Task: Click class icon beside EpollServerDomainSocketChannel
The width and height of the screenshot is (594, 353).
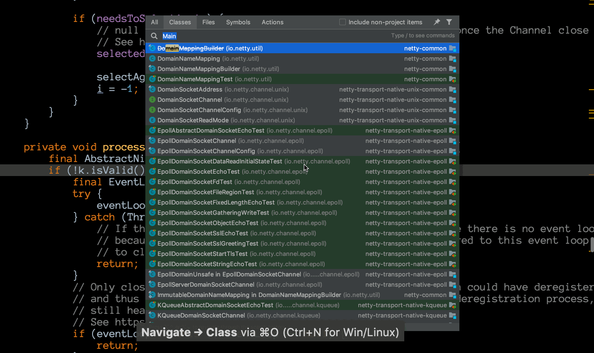Action: point(152,284)
